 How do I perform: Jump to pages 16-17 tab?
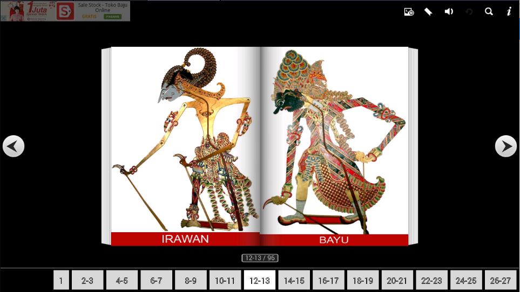pos(329,281)
